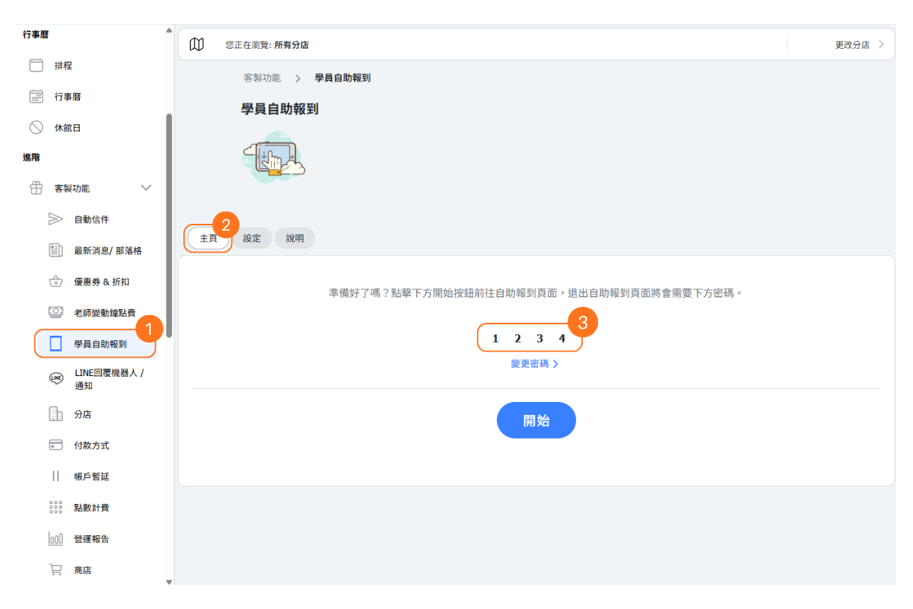Collapse the 客製功能 menu chevron
The width and height of the screenshot is (913, 609).
point(146,188)
